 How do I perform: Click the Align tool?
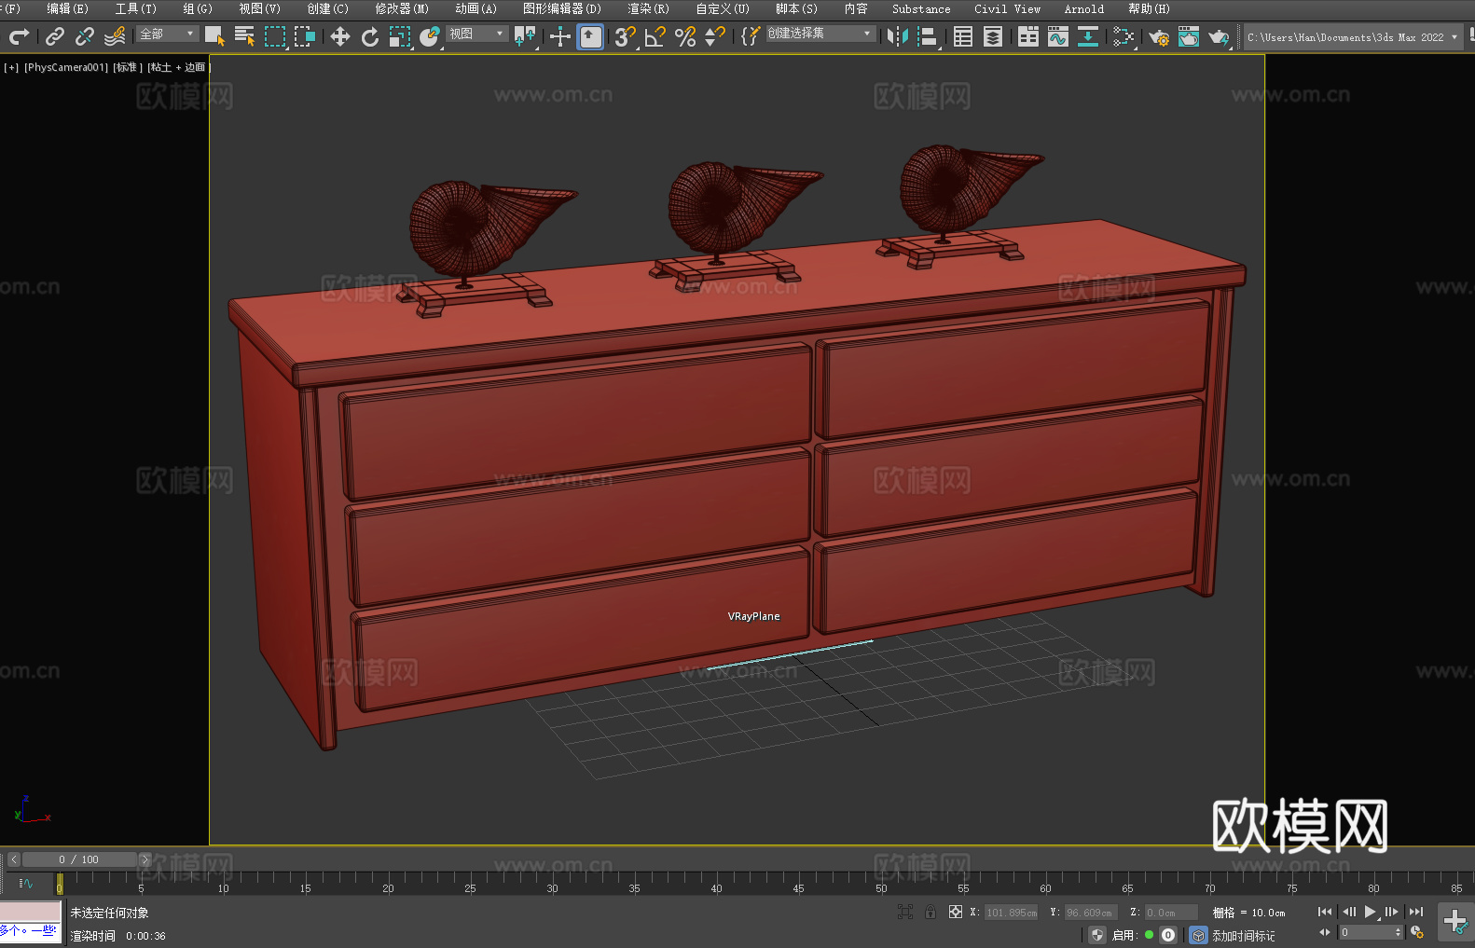coord(928,36)
